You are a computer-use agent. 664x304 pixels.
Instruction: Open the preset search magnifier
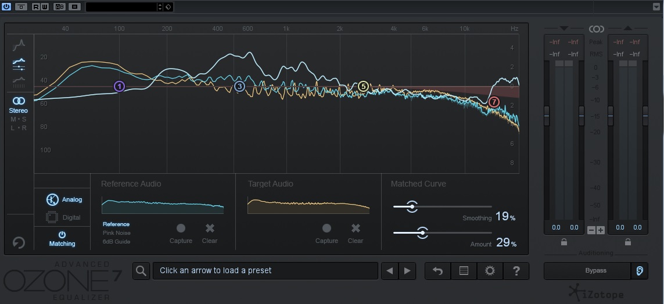[x=141, y=270]
